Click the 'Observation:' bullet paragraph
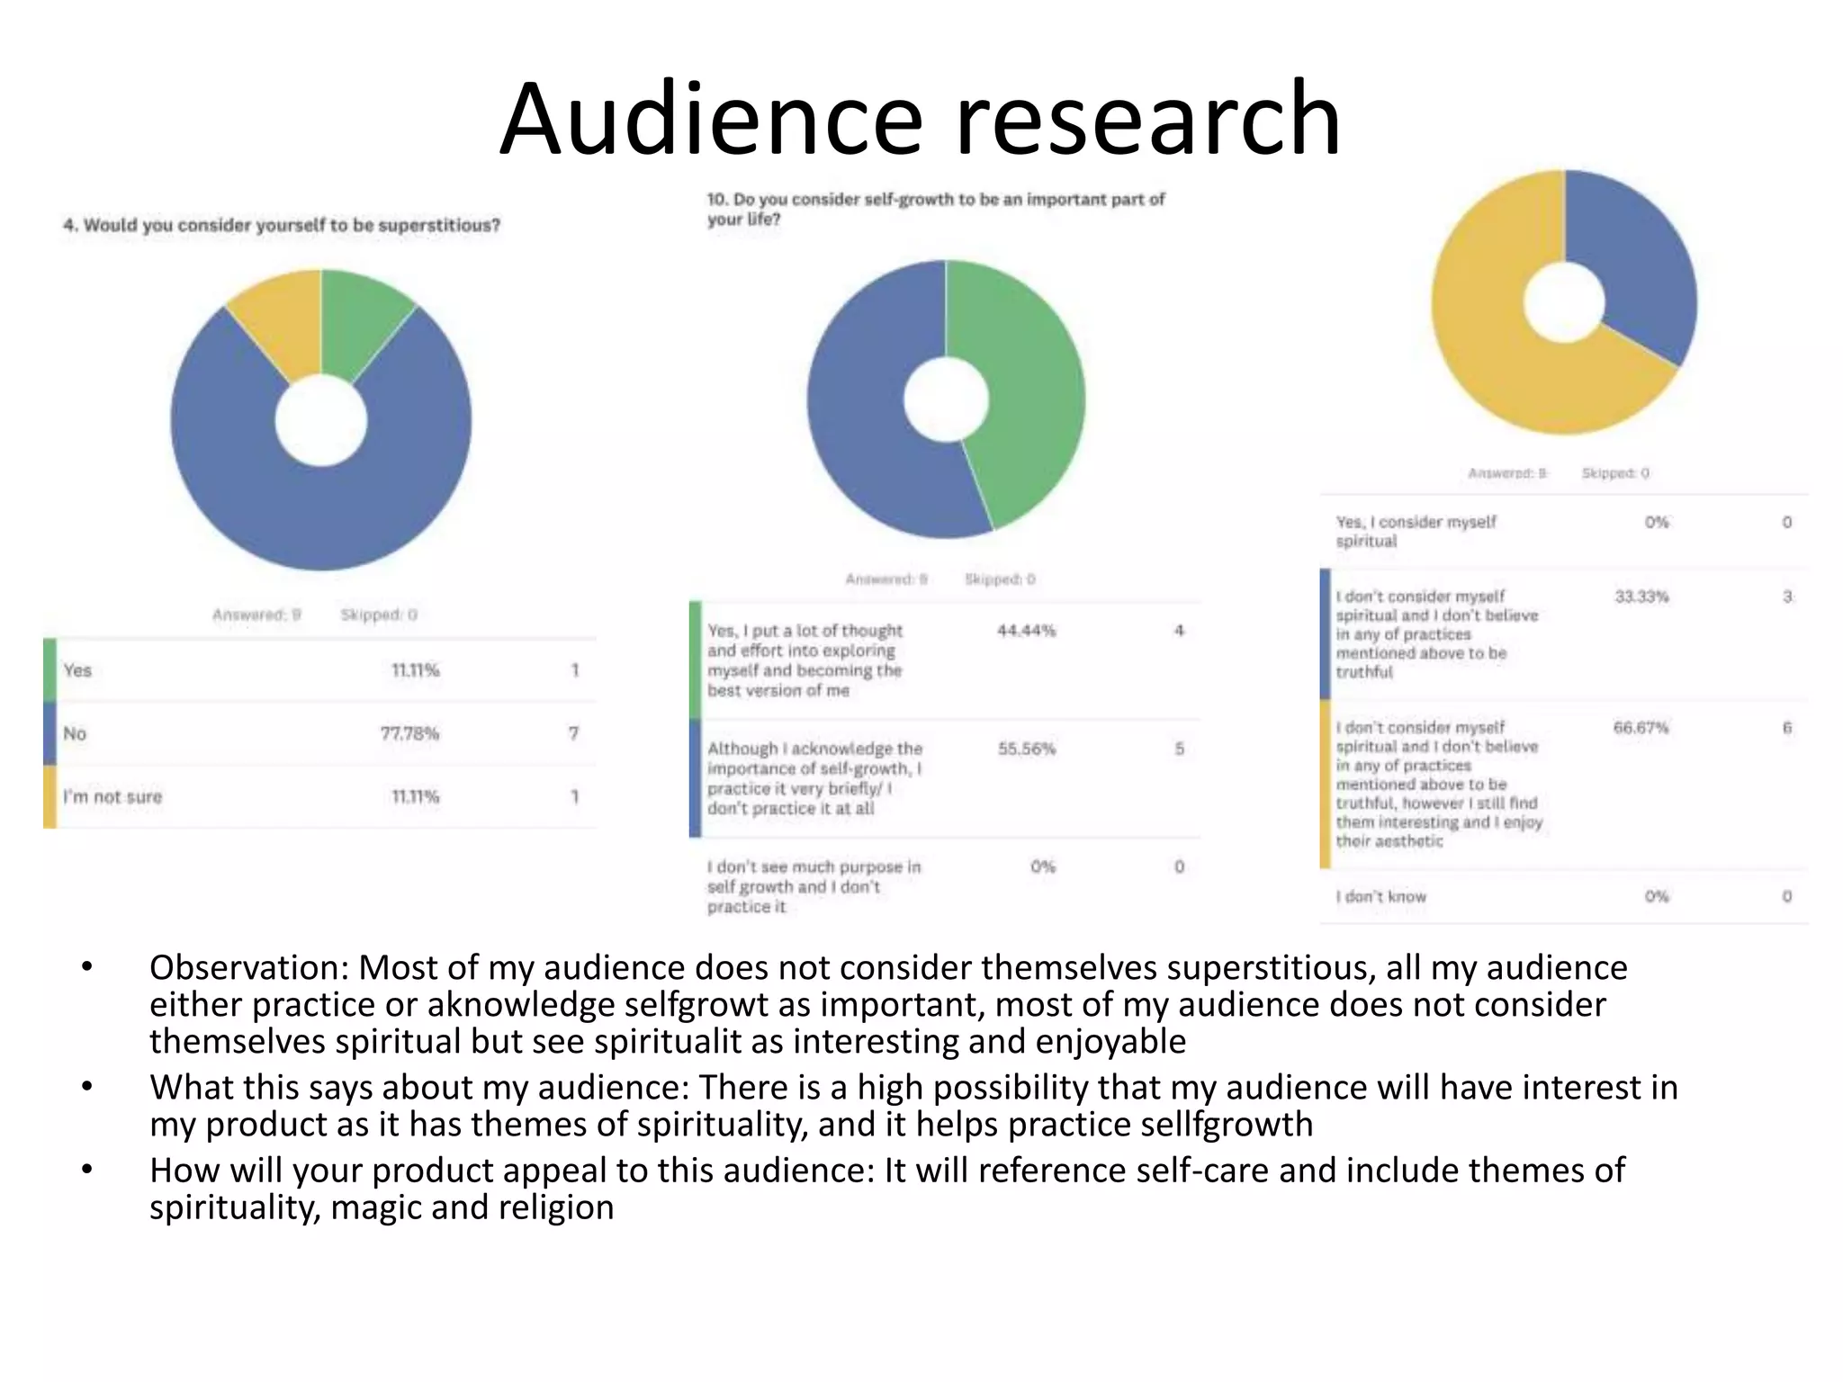This screenshot has width=1843, height=1382. [888, 1004]
